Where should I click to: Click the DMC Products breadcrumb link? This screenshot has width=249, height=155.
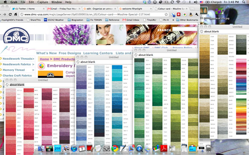(64, 59)
